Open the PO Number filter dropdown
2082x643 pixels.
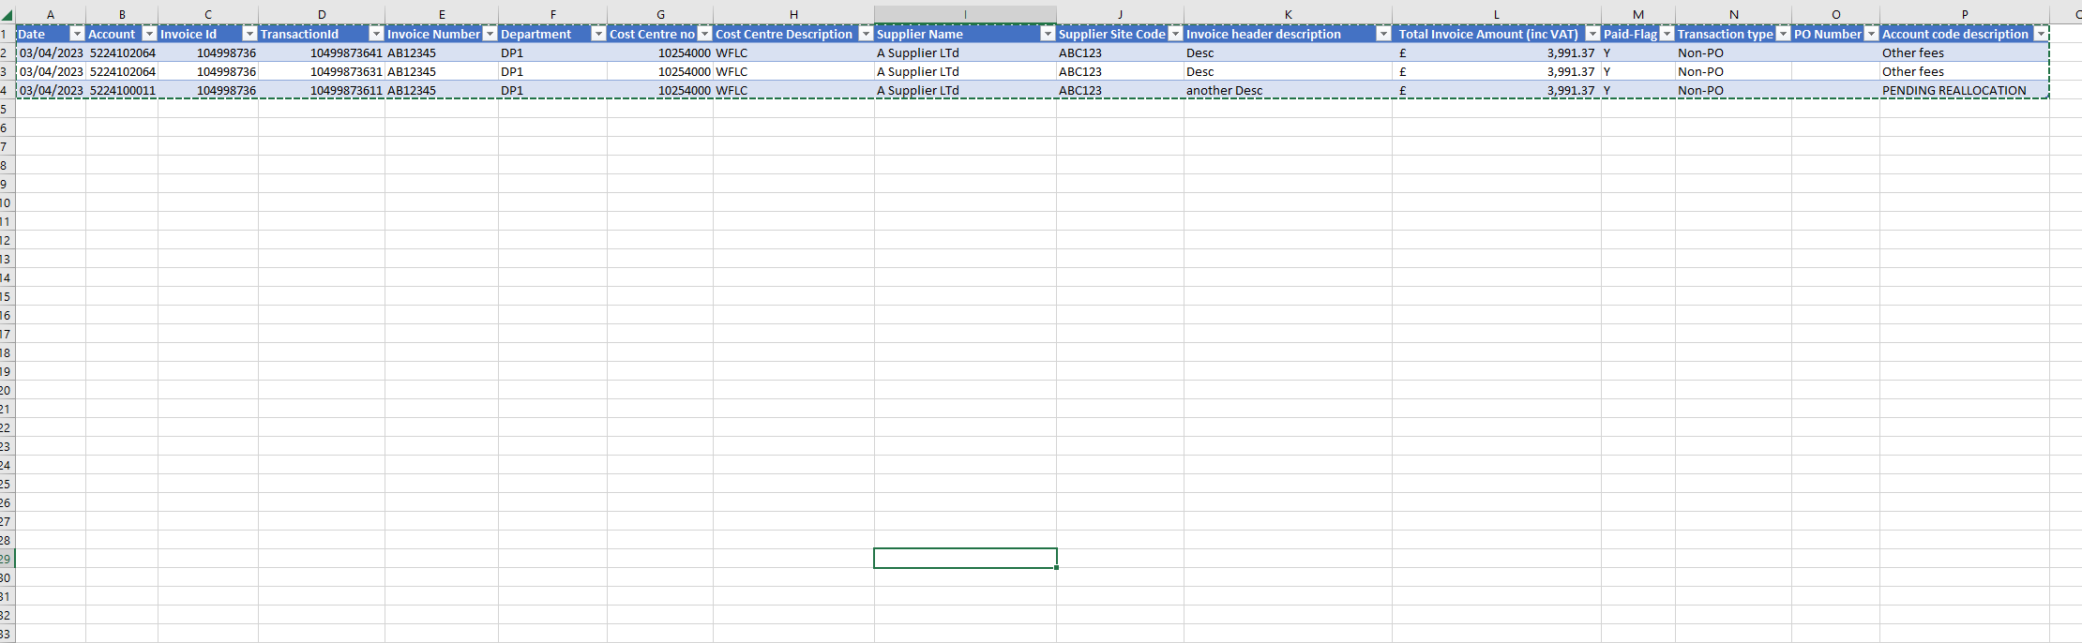pos(1871,34)
